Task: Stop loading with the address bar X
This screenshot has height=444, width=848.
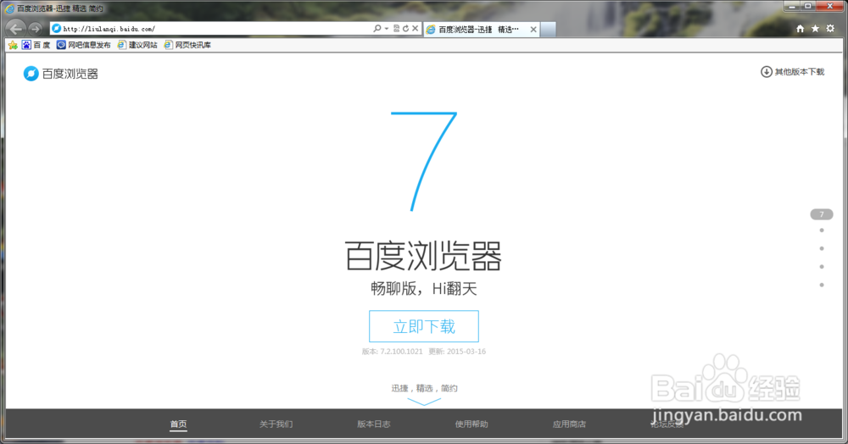Action: pyautogui.click(x=416, y=28)
